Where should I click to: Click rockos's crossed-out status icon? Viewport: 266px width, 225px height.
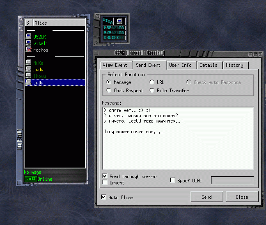coord(28,50)
